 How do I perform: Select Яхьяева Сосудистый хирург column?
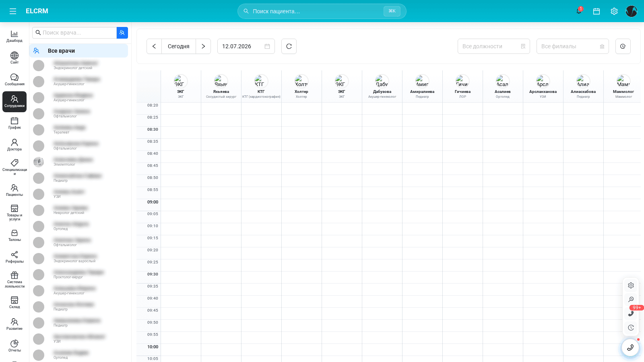pyautogui.click(x=221, y=86)
